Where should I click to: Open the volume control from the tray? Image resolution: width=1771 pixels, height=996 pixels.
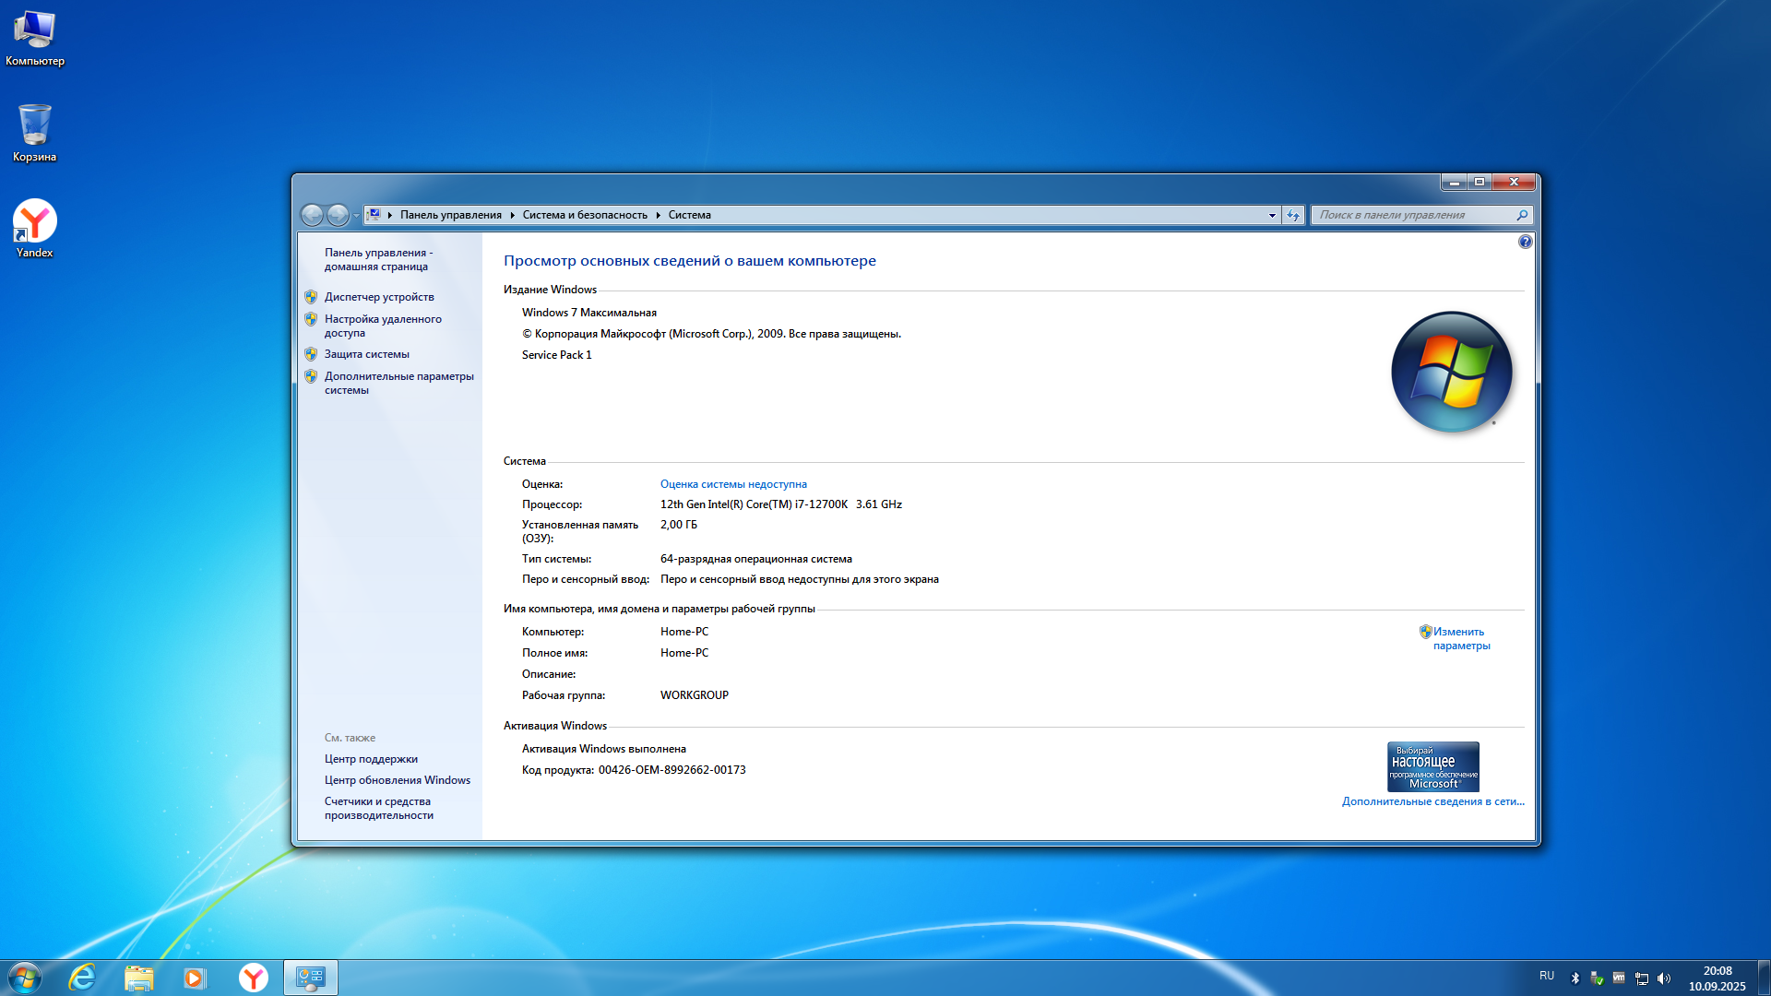pyautogui.click(x=1664, y=978)
